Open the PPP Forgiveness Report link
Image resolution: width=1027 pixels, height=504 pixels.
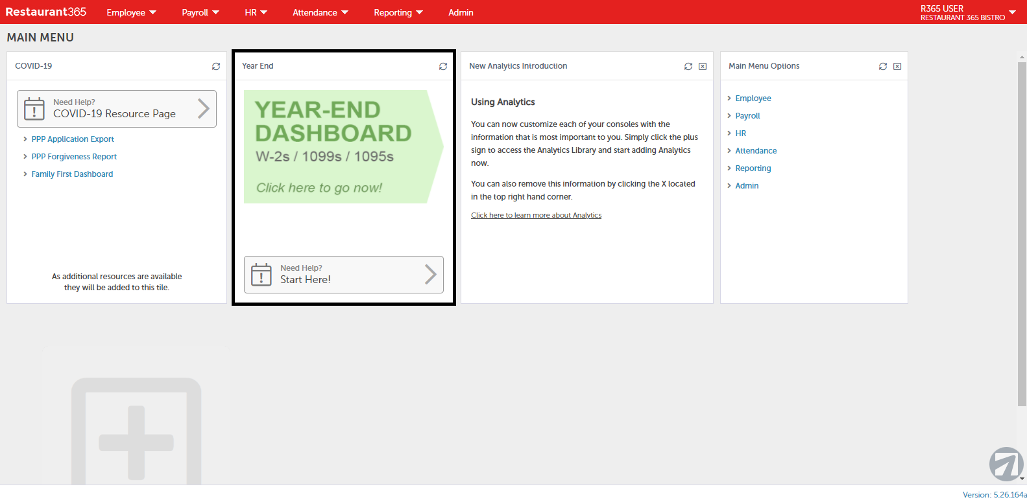pyautogui.click(x=74, y=157)
